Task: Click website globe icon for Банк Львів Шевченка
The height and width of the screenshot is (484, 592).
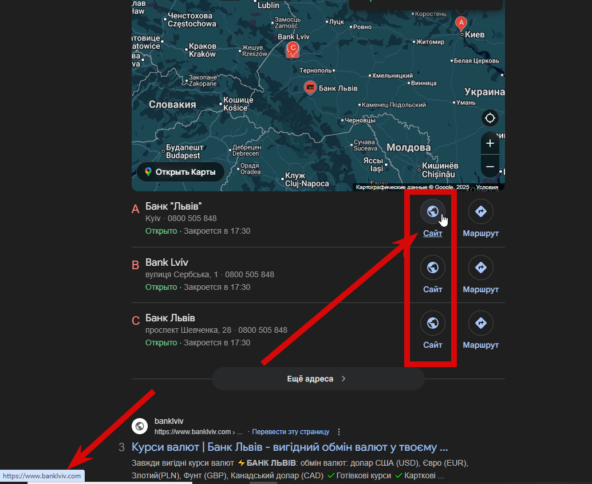Action: [x=432, y=323]
